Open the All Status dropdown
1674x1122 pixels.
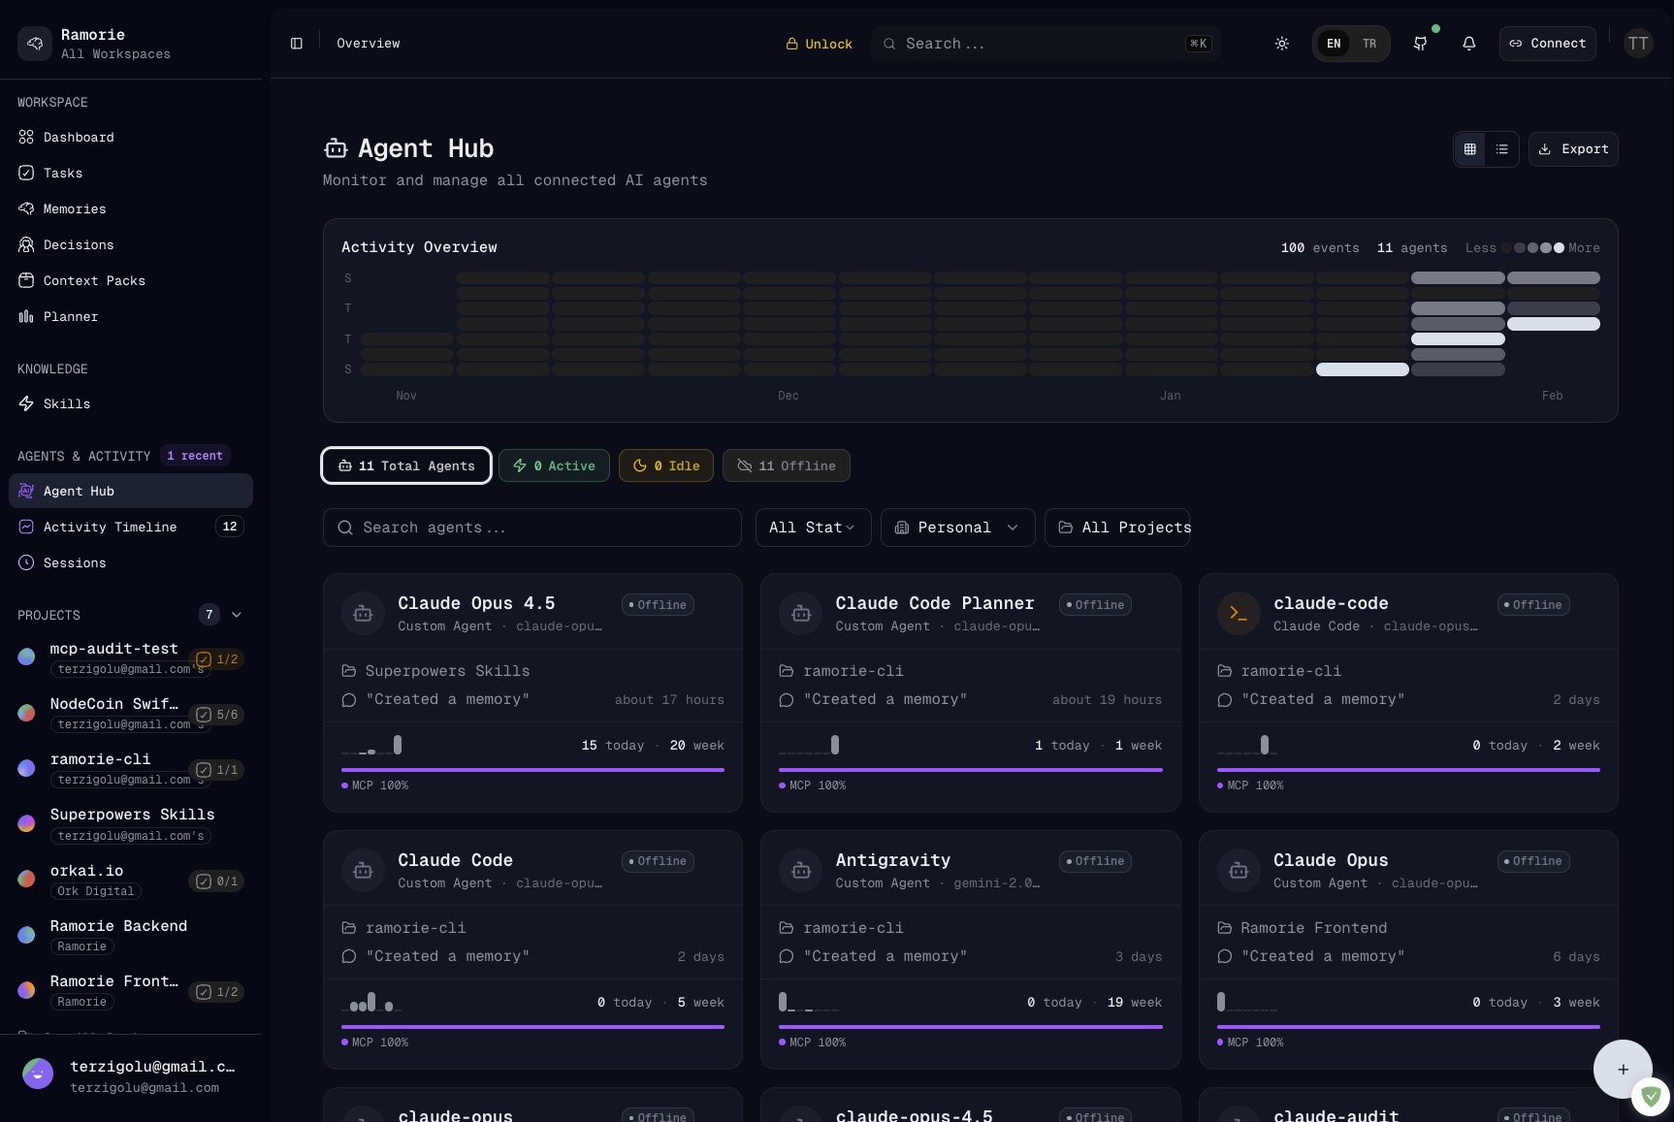click(x=812, y=528)
